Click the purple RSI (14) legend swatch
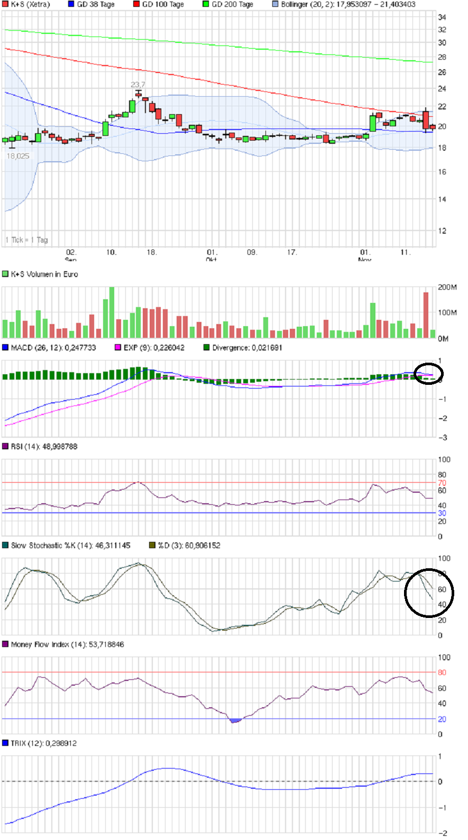Screen dimensions: 468x840 coord(5,446)
